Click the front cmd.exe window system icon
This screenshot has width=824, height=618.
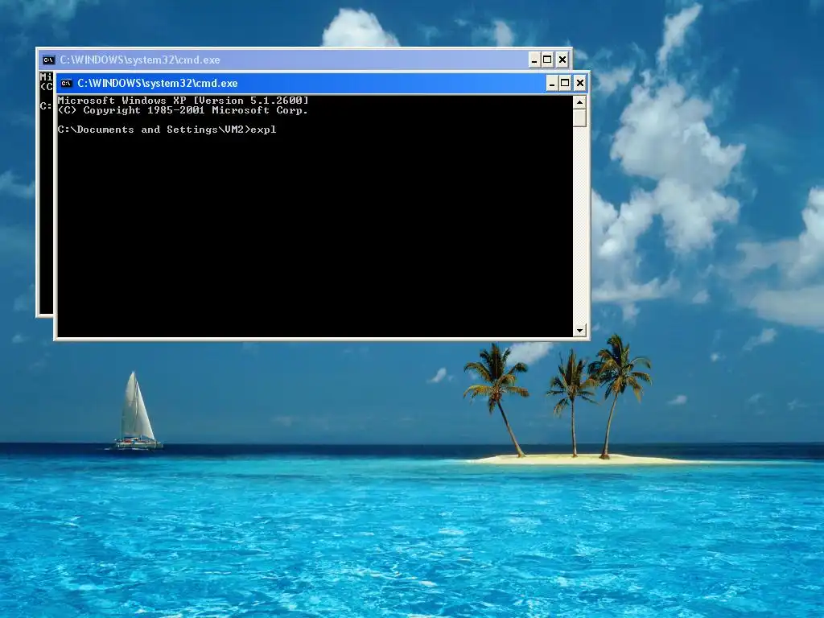(x=66, y=83)
